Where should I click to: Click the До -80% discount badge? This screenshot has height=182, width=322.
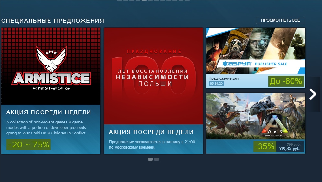tap(286, 81)
